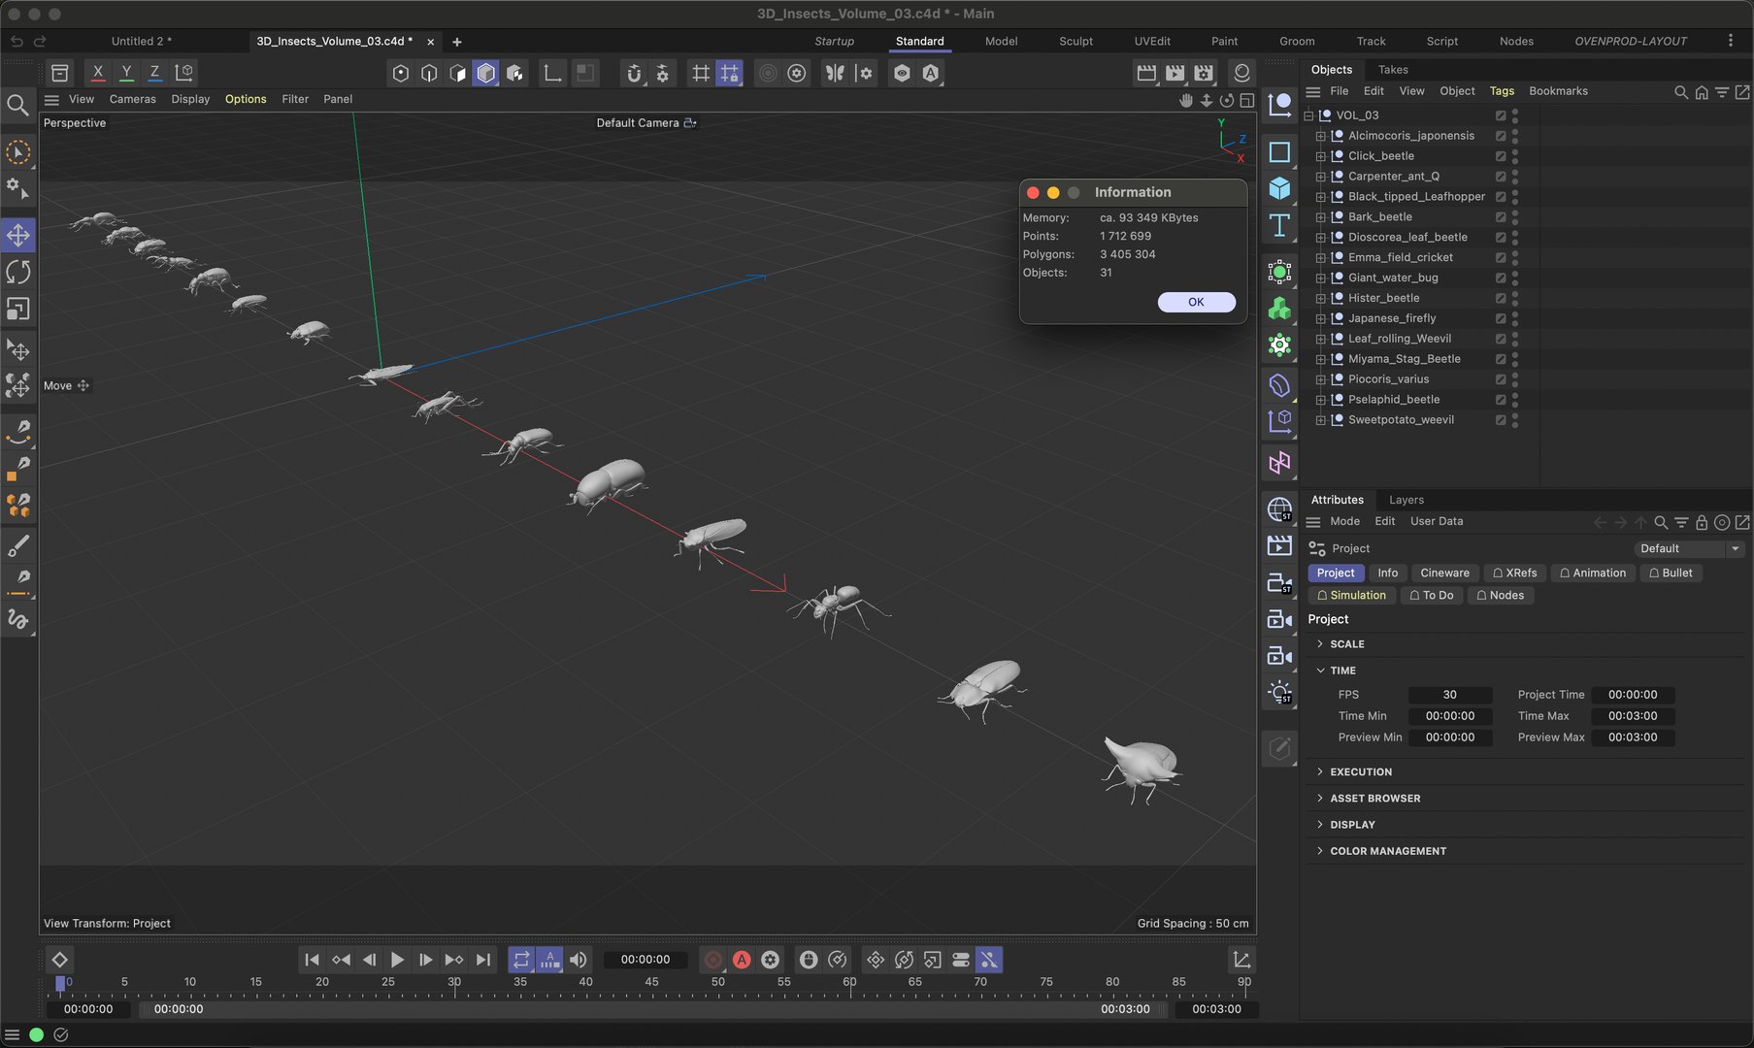Click the Light object icon
Image resolution: width=1754 pixels, height=1048 pixels.
coord(1279,692)
